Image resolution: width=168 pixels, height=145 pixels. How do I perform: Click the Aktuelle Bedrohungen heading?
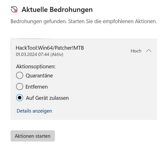(57, 10)
